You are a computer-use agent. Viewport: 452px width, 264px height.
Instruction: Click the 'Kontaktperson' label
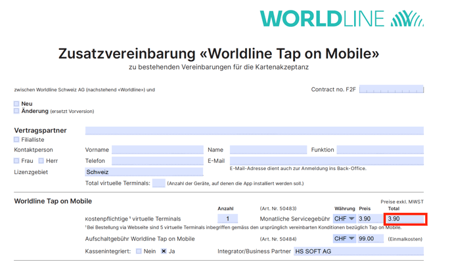(x=34, y=150)
